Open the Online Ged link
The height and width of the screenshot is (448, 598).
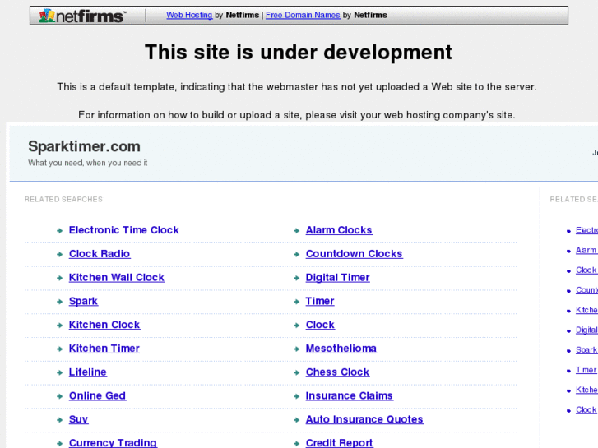point(97,395)
